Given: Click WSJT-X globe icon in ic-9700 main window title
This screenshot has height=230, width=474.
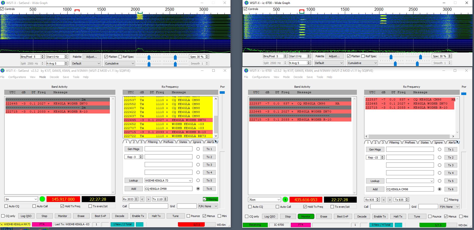Looking at the screenshot, I should point(246,71).
